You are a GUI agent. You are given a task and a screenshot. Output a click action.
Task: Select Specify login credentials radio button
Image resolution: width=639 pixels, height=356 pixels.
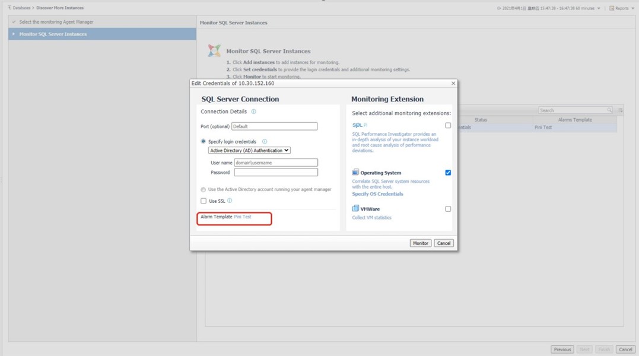coord(204,141)
